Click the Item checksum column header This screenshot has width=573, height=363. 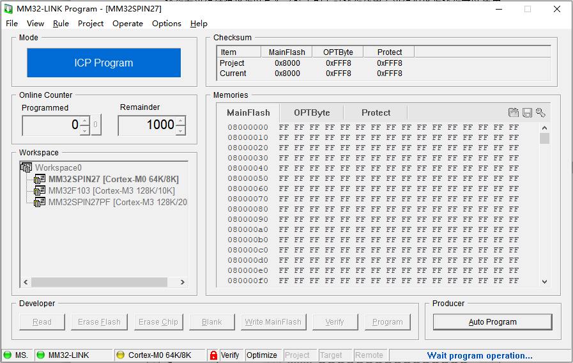239,52
